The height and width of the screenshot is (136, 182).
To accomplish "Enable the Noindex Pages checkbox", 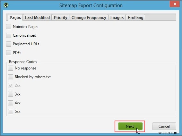I will click(x=9, y=27).
